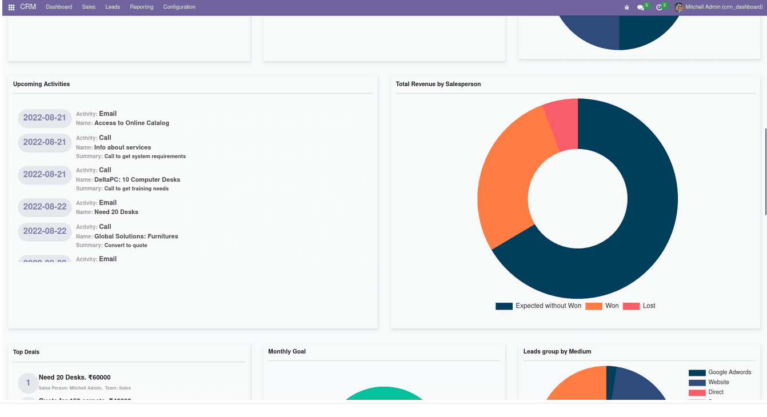Select Access to Online Catalog activity
Image resolution: width=767 pixels, height=417 pixels.
point(131,123)
